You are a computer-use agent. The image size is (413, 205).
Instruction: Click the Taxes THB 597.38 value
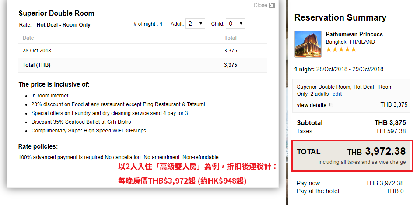[389, 131]
